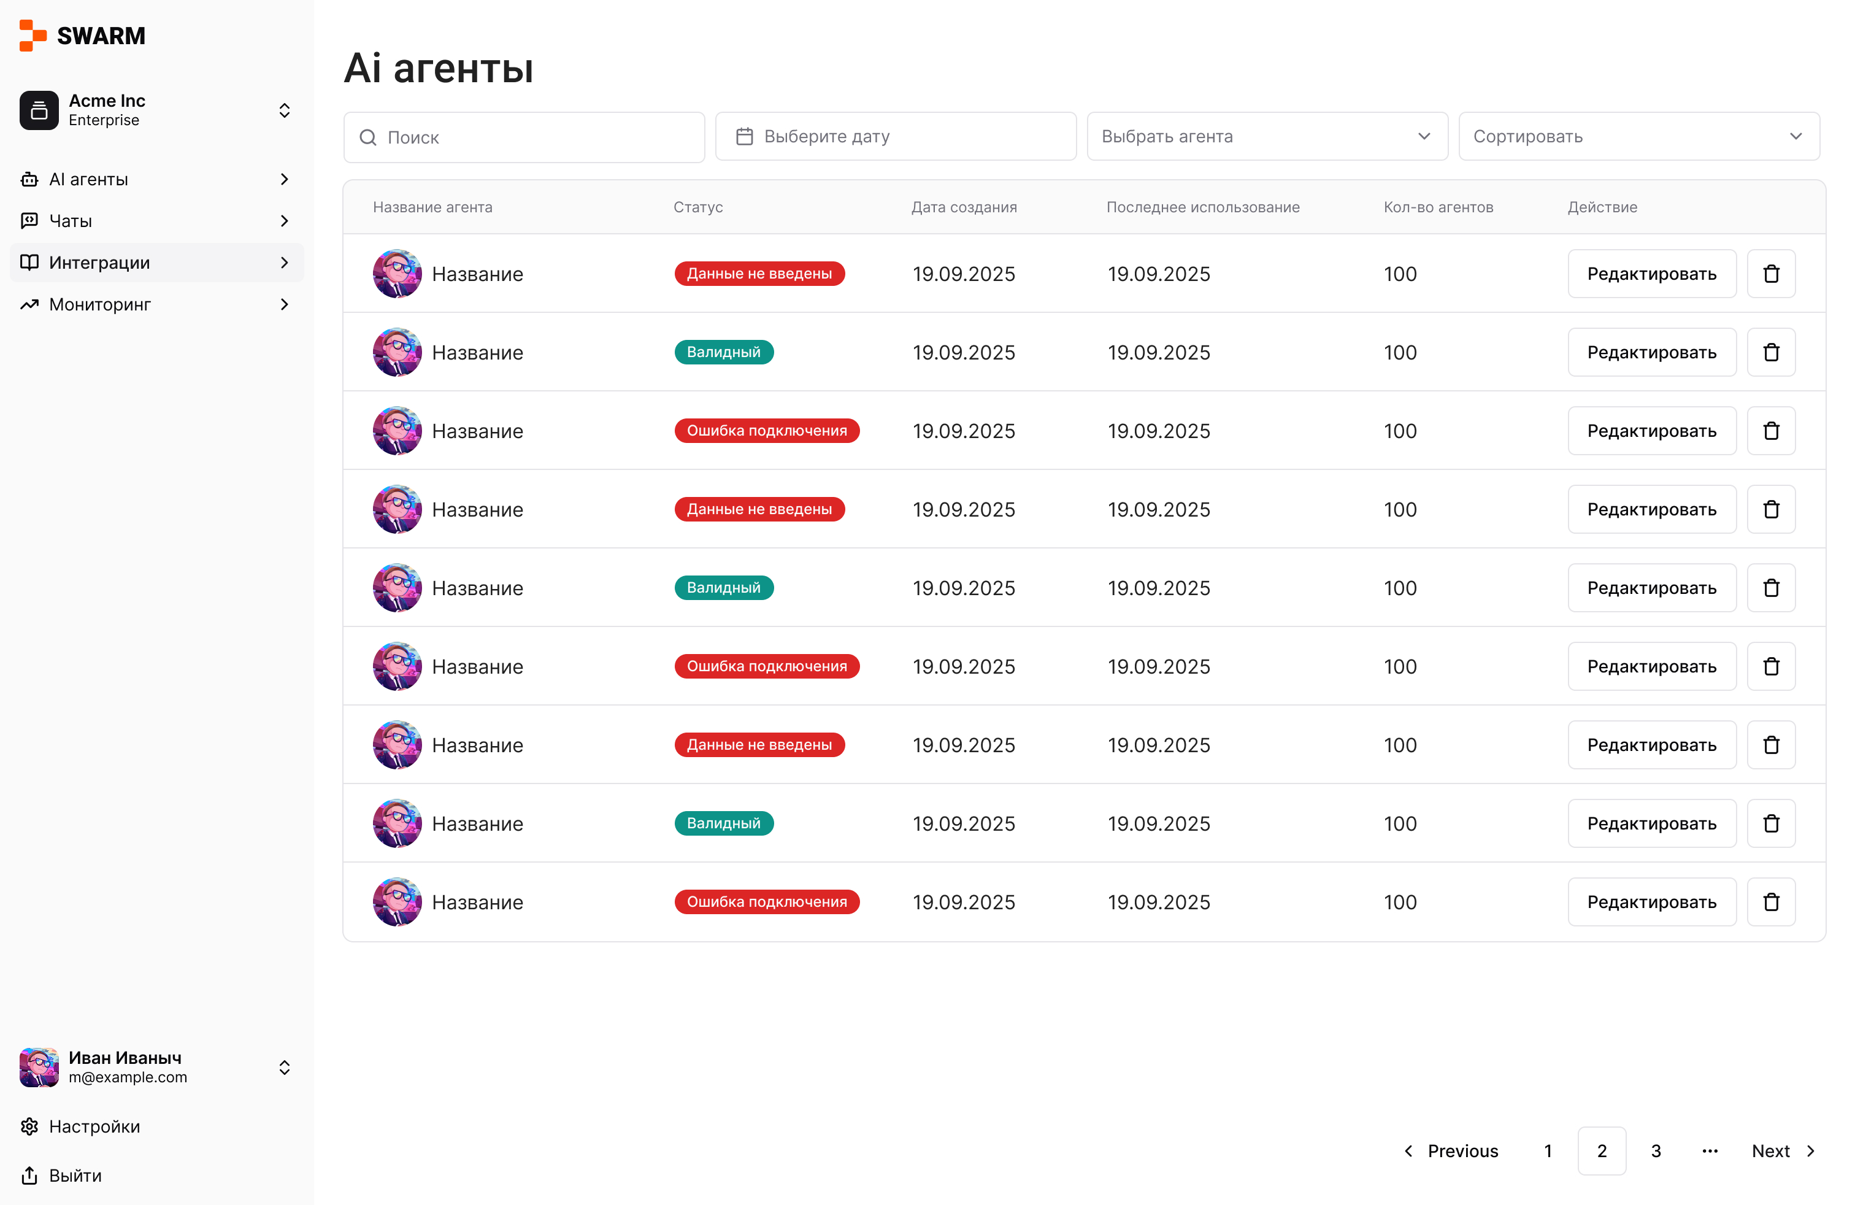Open the Выбрать агента dropdown
Viewport: 1855px width, 1205px height.
[1267, 136]
